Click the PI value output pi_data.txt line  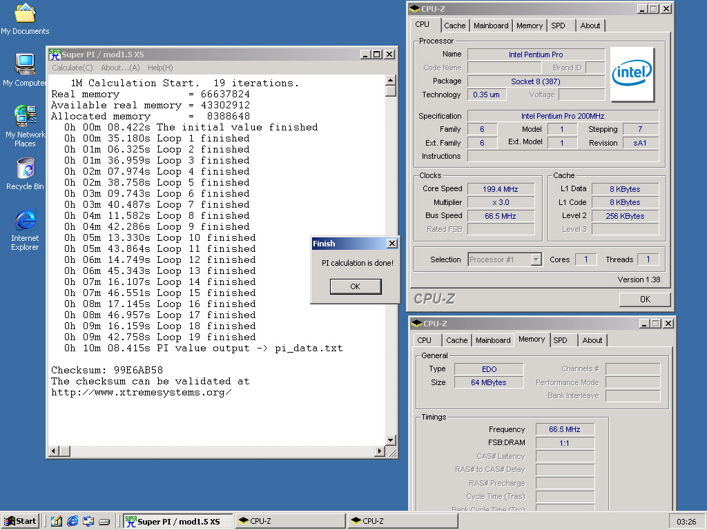[x=203, y=349]
